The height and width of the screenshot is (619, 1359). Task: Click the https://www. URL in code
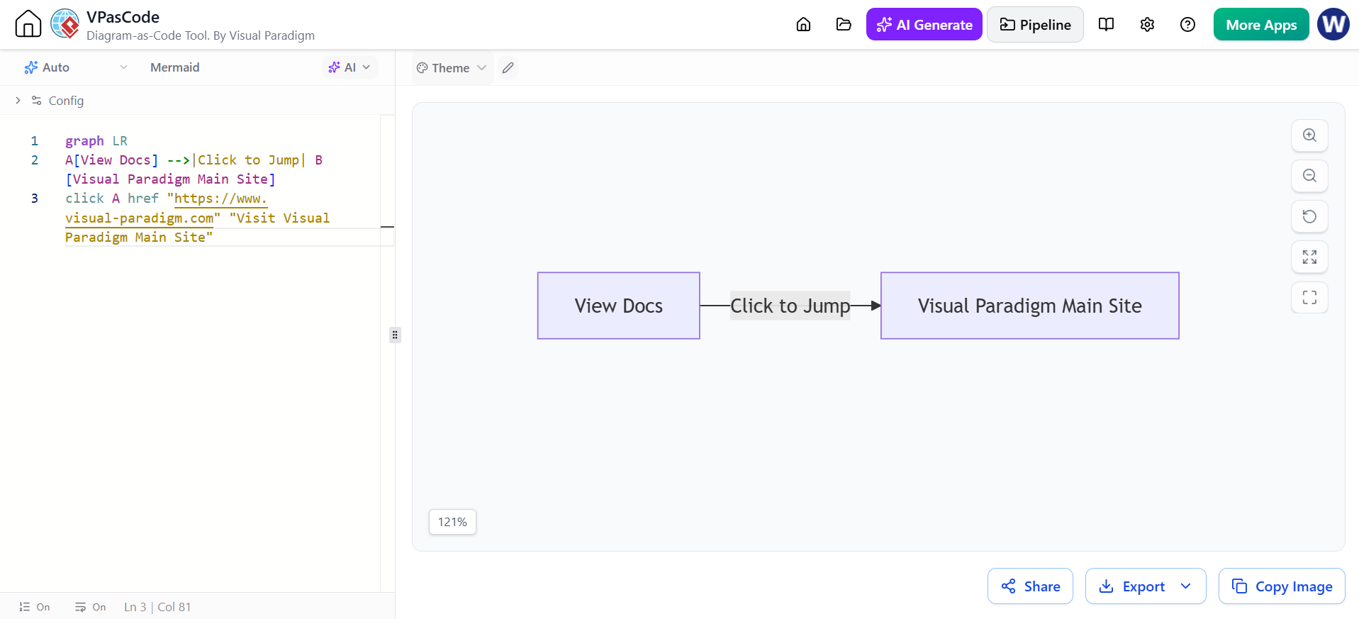[x=220, y=199]
